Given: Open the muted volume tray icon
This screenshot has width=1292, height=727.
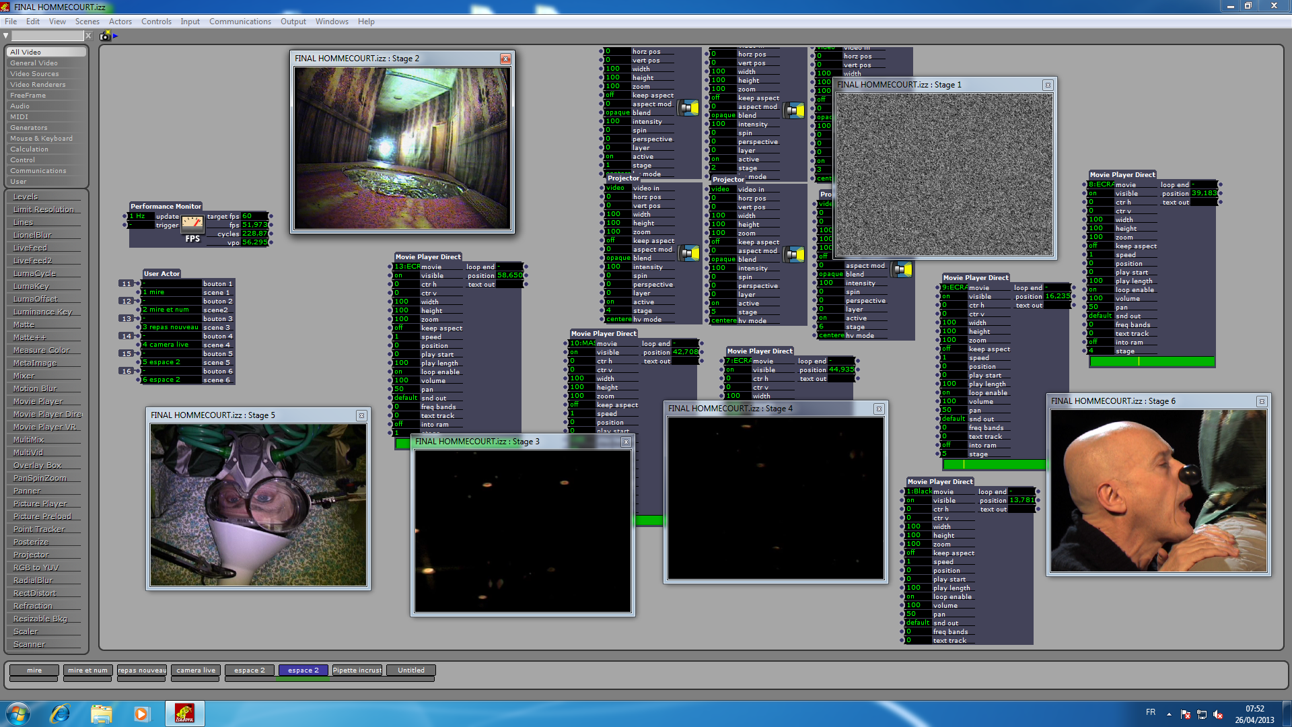Looking at the screenshot, I should [x=1218, y=714].
